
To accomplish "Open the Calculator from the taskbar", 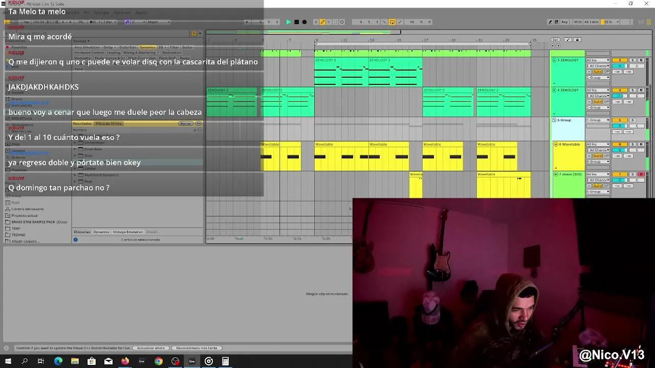I will [x=225, y=361].
